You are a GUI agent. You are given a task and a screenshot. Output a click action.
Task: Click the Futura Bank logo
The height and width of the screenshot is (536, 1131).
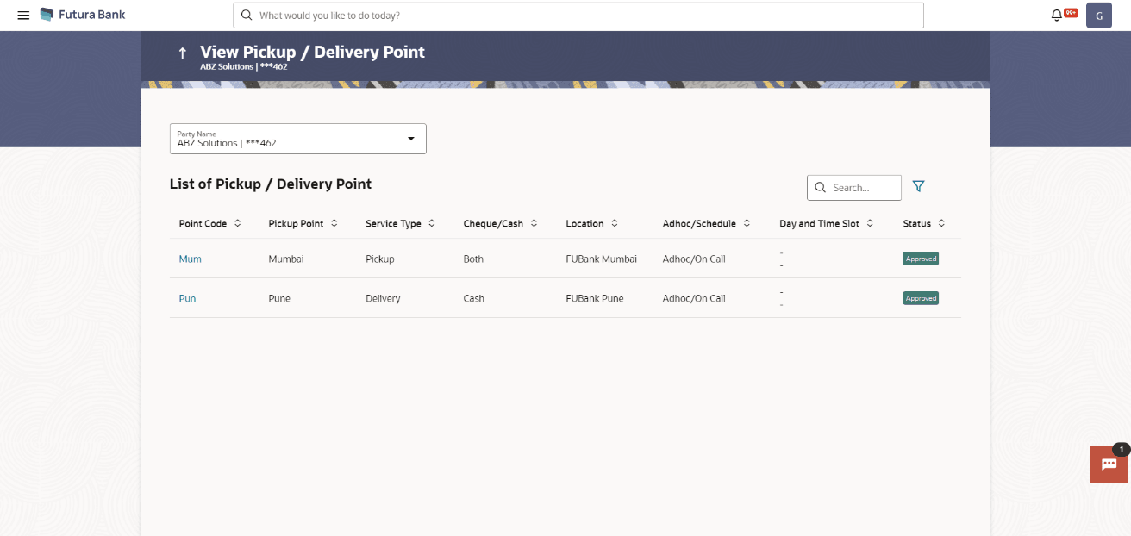pyautogui.click(x=83, y=15)
